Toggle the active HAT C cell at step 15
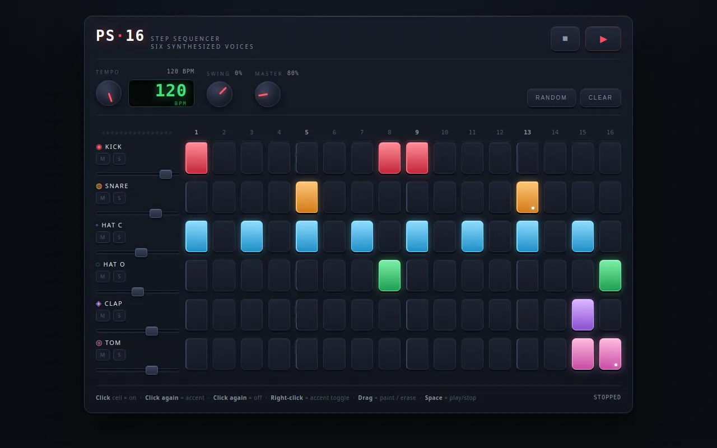Screen dimensions: 717x448 583,236
